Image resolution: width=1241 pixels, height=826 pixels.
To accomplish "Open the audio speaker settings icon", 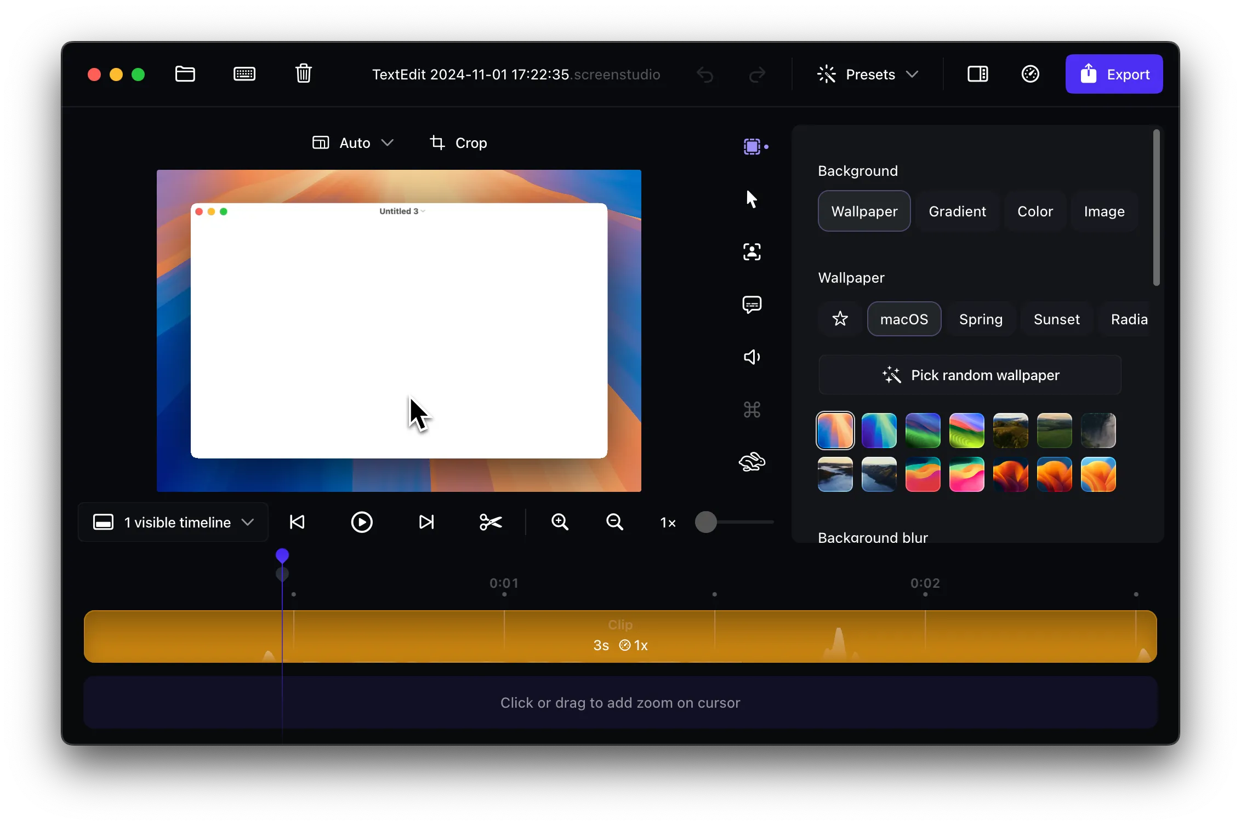I will pyautogui.click(x=752, y=357).
